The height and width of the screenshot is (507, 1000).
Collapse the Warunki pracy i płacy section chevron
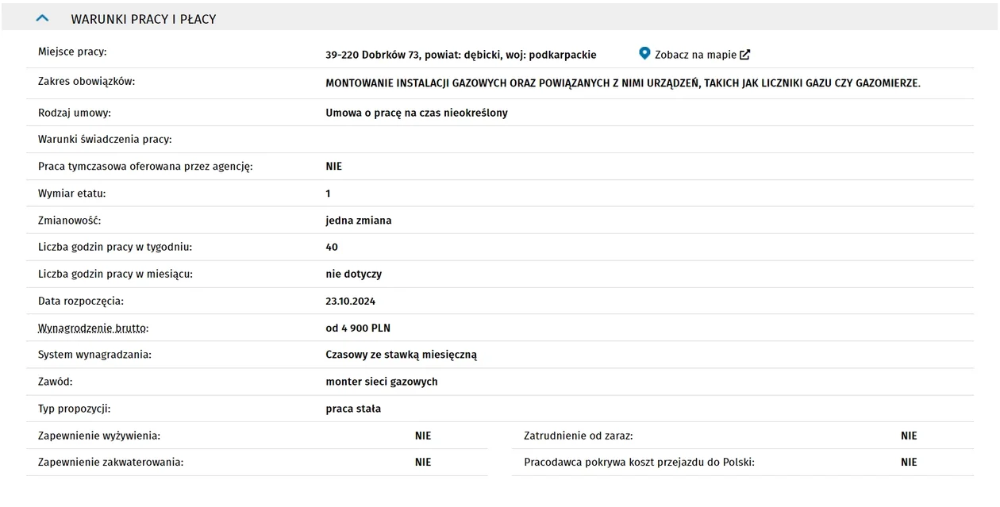[x=43, y=17]
